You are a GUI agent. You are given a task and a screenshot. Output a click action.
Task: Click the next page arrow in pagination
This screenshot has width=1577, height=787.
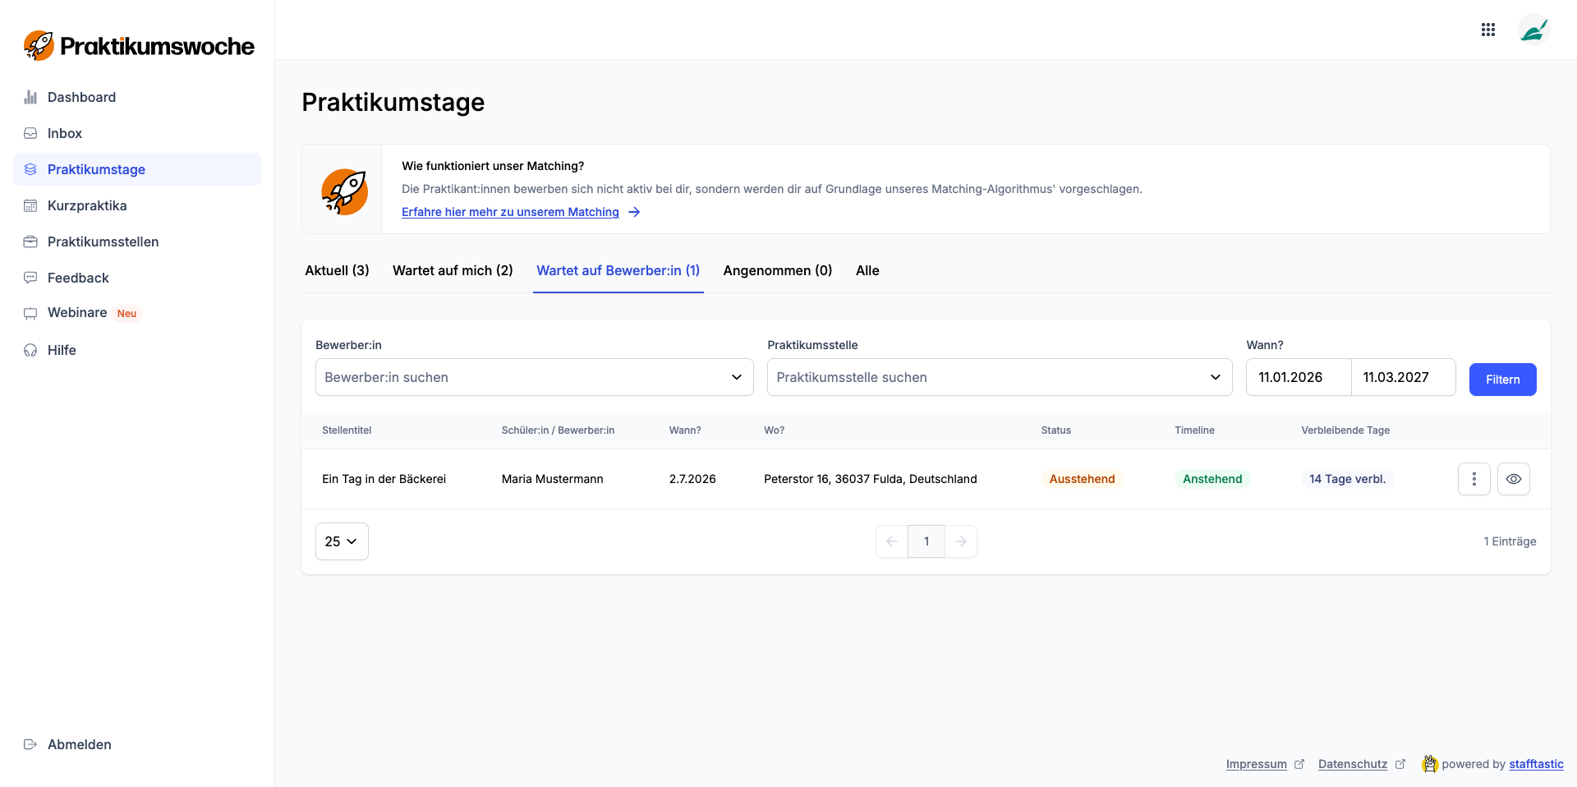click(960, 541)
